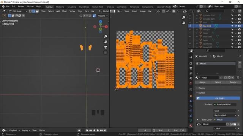Open the Tool properties tab

pyautogui.click(x=191, y=57)
